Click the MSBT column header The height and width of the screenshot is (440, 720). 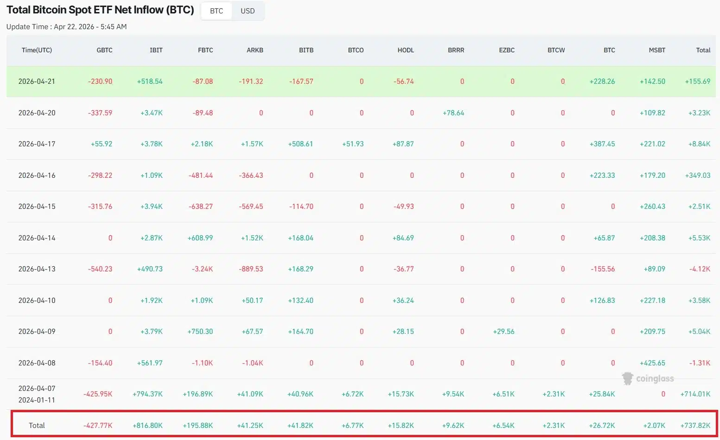coord(656,50)
